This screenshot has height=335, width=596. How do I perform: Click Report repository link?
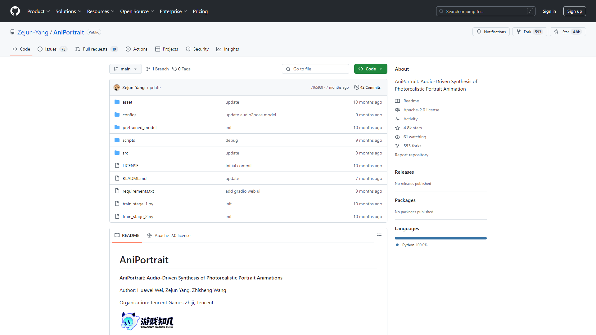click(412, 155)
